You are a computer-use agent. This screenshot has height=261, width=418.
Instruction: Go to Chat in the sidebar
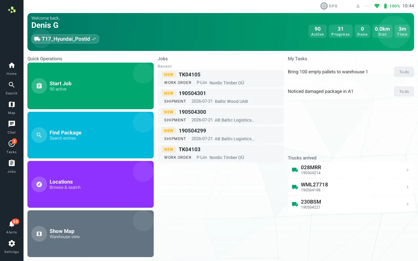[x=12, y=127]
